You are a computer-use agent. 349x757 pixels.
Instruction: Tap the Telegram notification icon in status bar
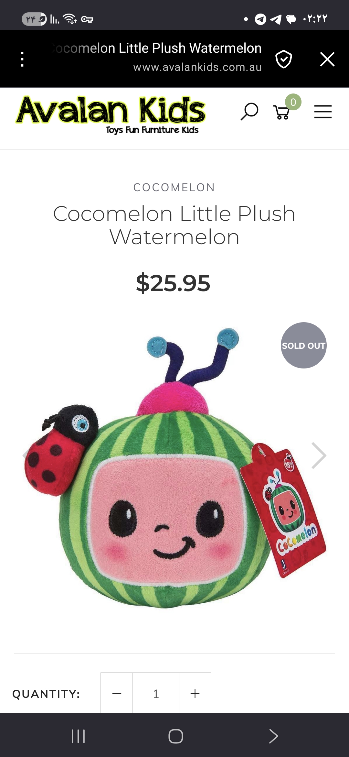pyautogui.click(x=260, y=19)
